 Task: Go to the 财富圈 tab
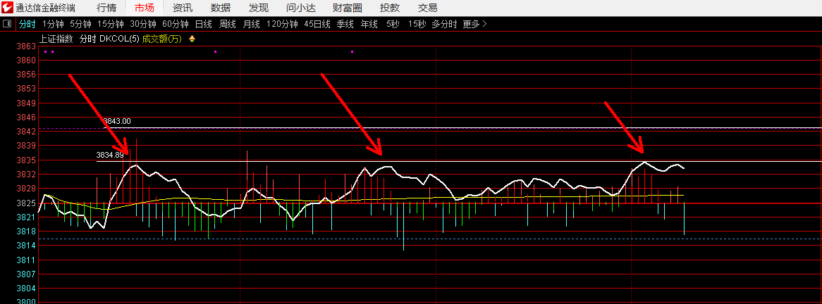348,8
